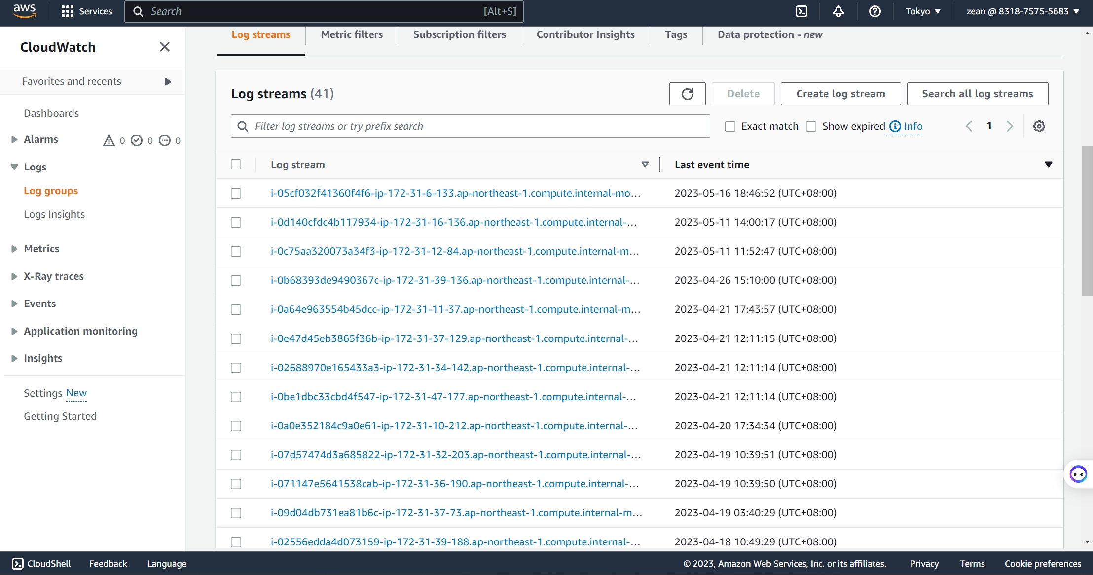
Task: Switch to Data protection tab
Action: [770, 34]
